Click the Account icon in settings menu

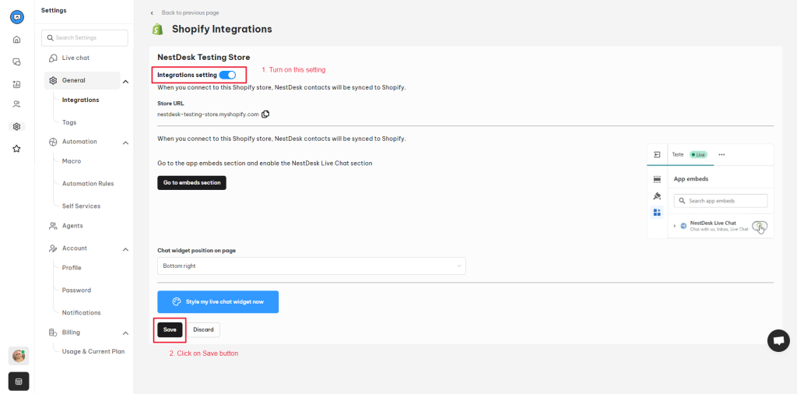click(x=53, y=248)
